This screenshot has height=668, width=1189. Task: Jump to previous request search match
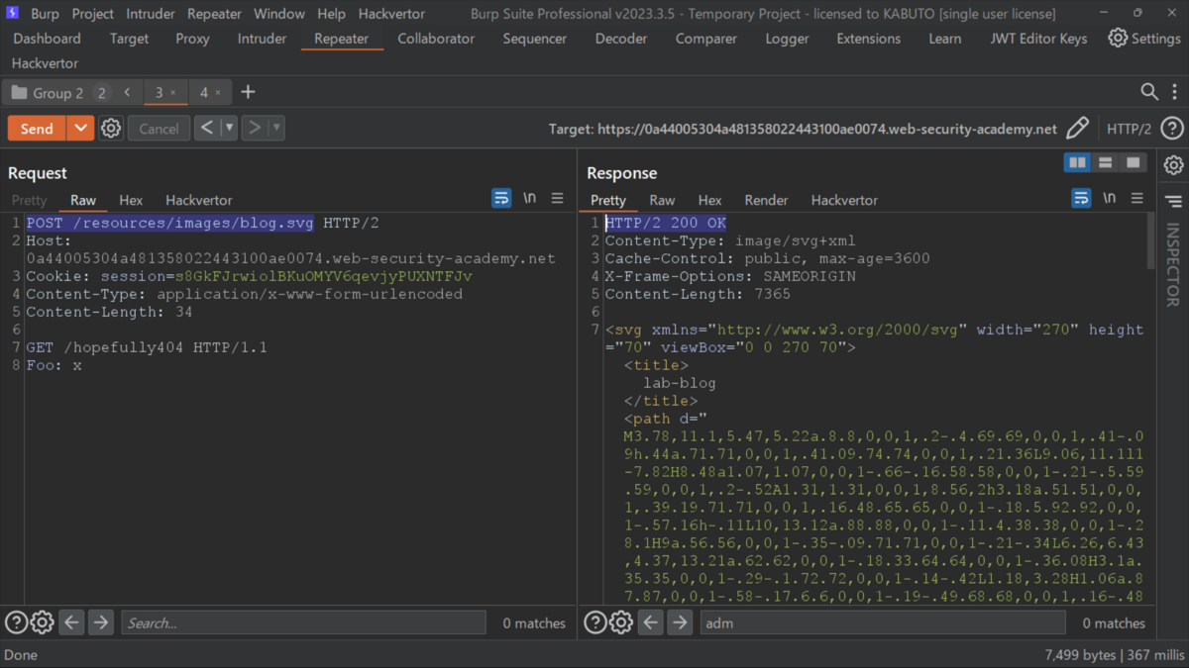tap(71, 622)
